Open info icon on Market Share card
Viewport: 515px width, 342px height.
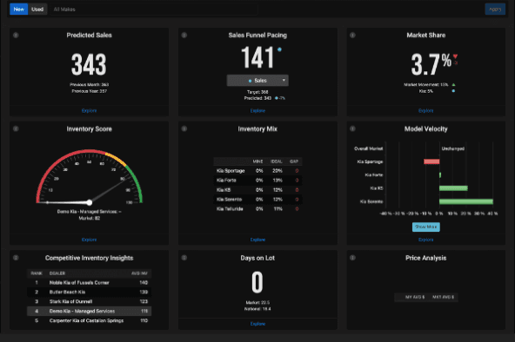pyautogui.click(x=352, y=35)
